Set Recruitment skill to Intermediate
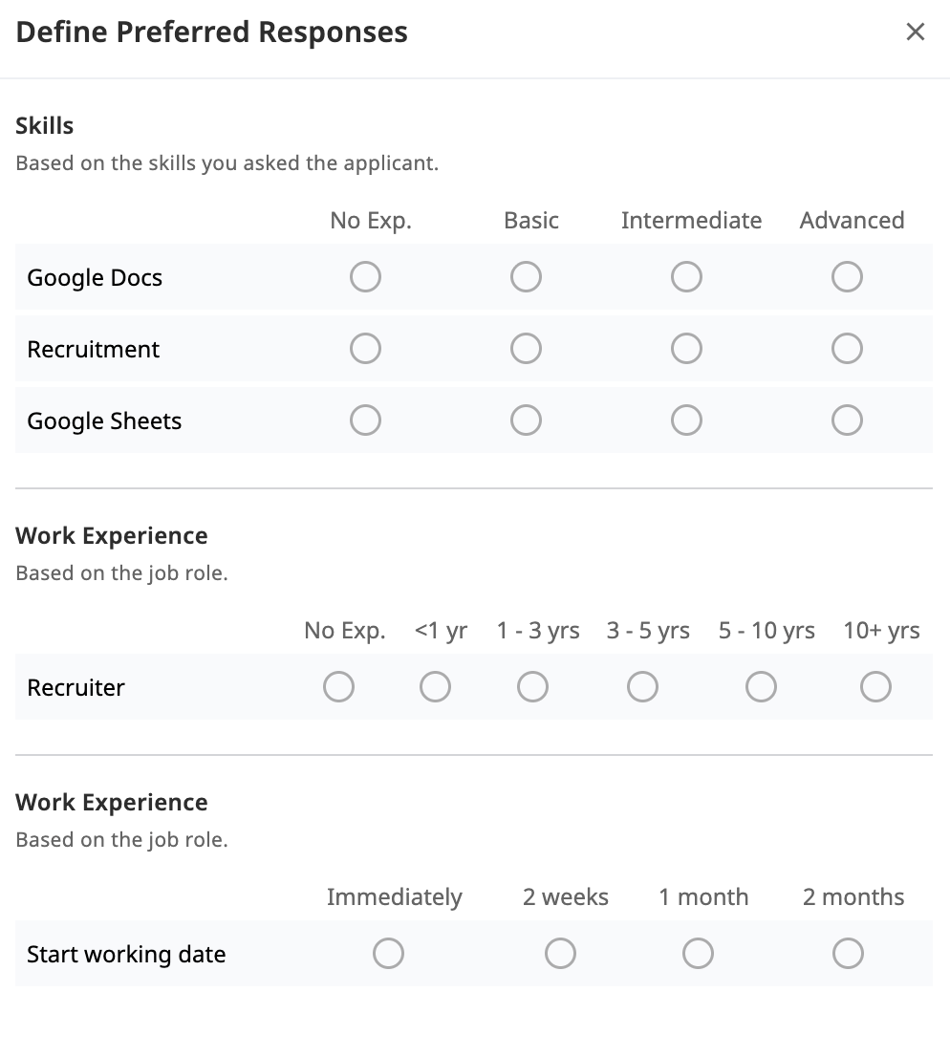 pyautogui.click(x=686, y=349)
